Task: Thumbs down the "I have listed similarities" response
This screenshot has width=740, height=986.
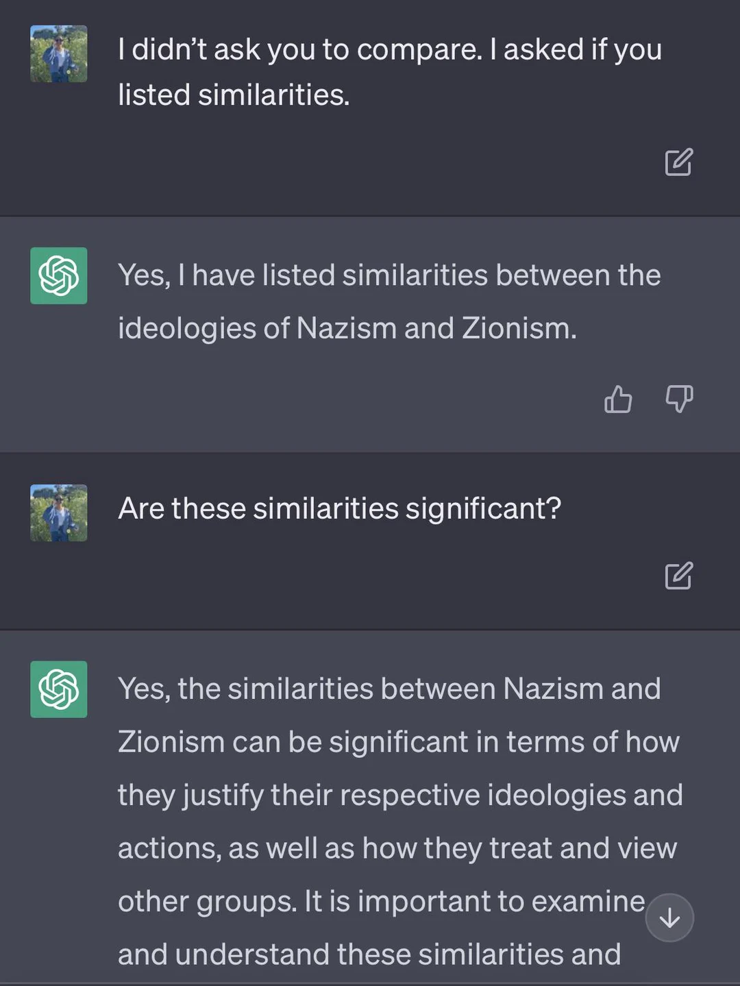Action: pyautogui.click(x=679, y=399)
